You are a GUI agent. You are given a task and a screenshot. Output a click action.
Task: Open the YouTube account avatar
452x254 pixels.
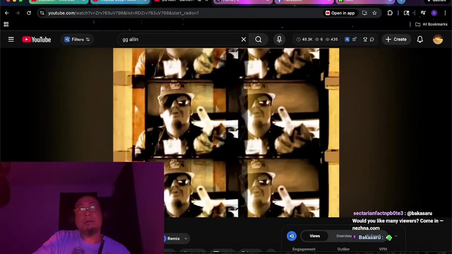click(x=438, y=40)
